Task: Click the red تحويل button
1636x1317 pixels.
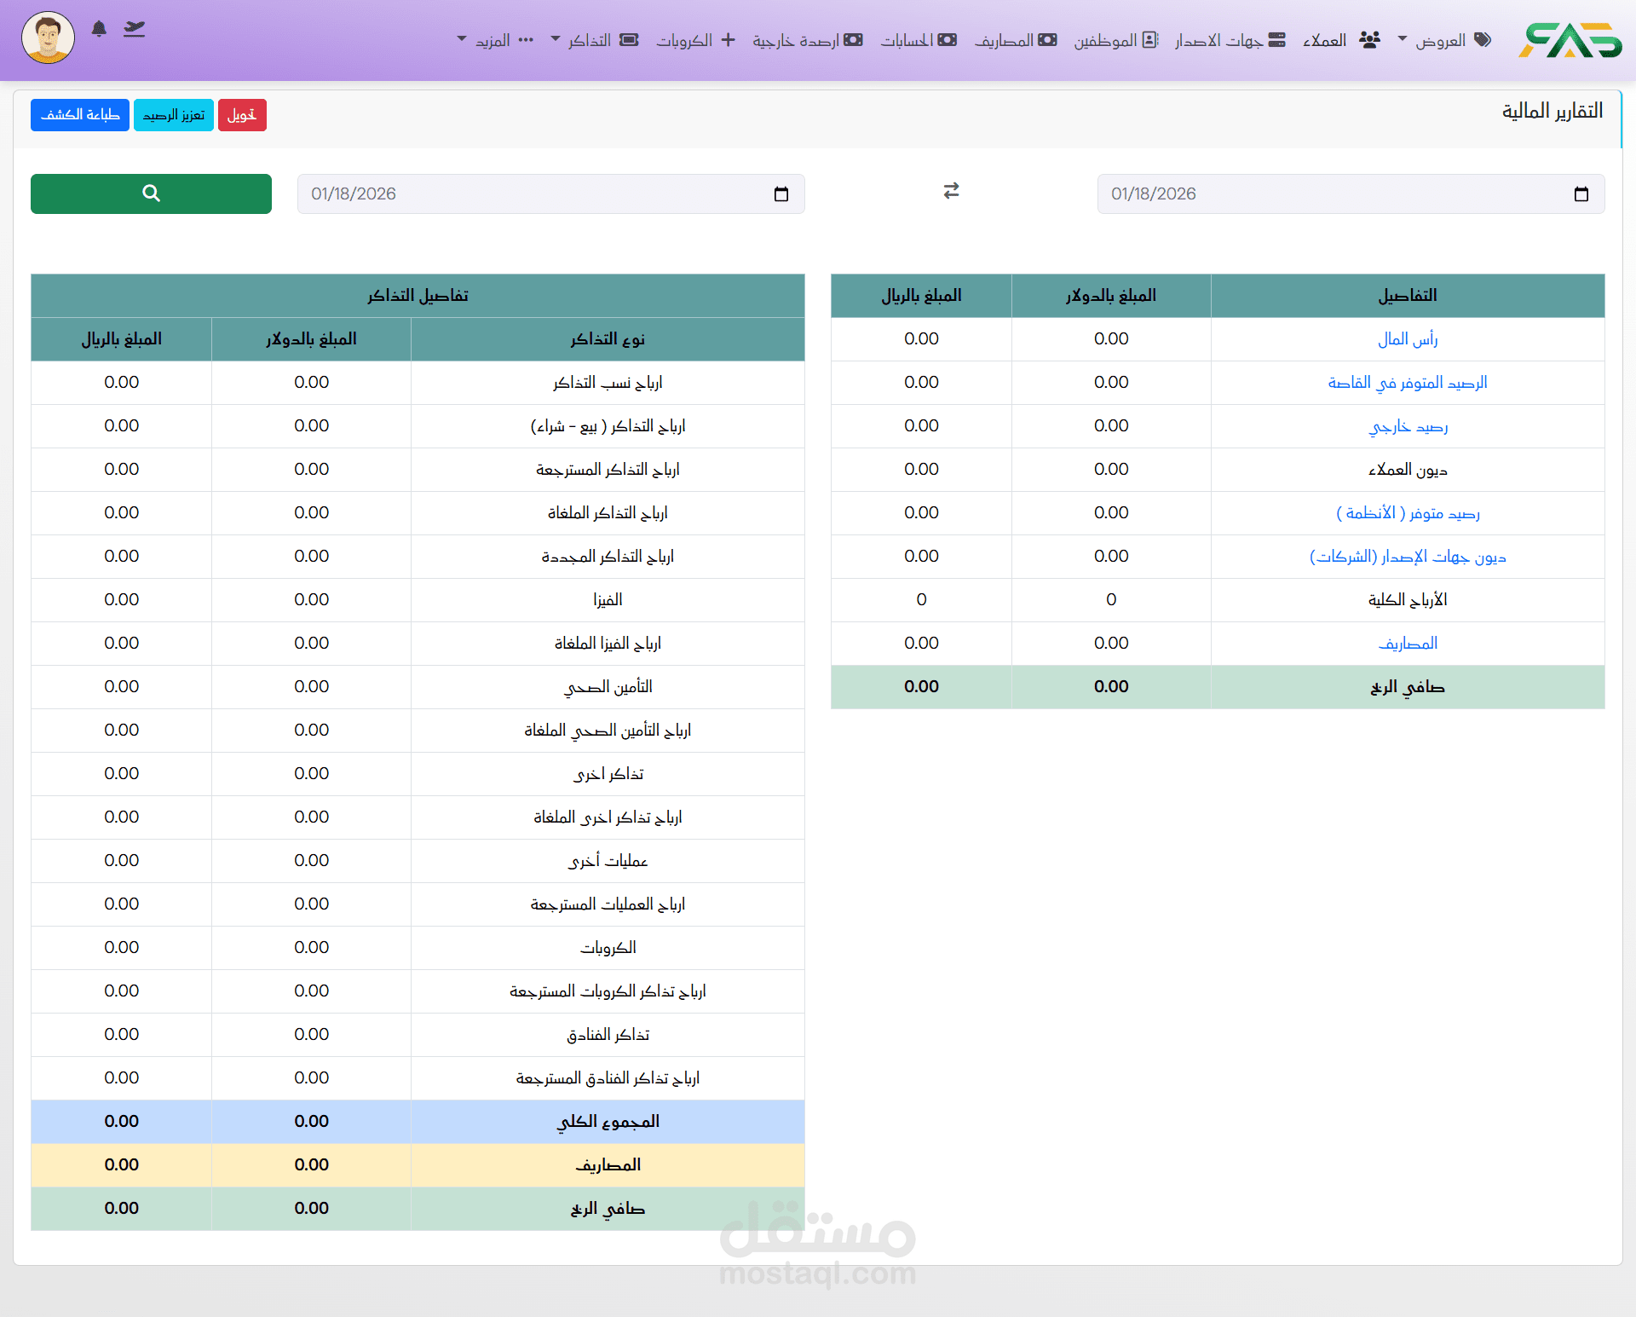Action: (x=242, y=115)
